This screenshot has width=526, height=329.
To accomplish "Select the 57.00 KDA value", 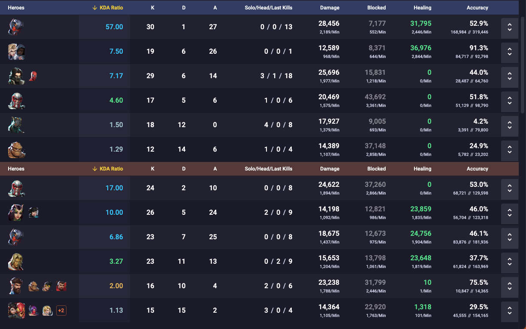I will [114, 27].
